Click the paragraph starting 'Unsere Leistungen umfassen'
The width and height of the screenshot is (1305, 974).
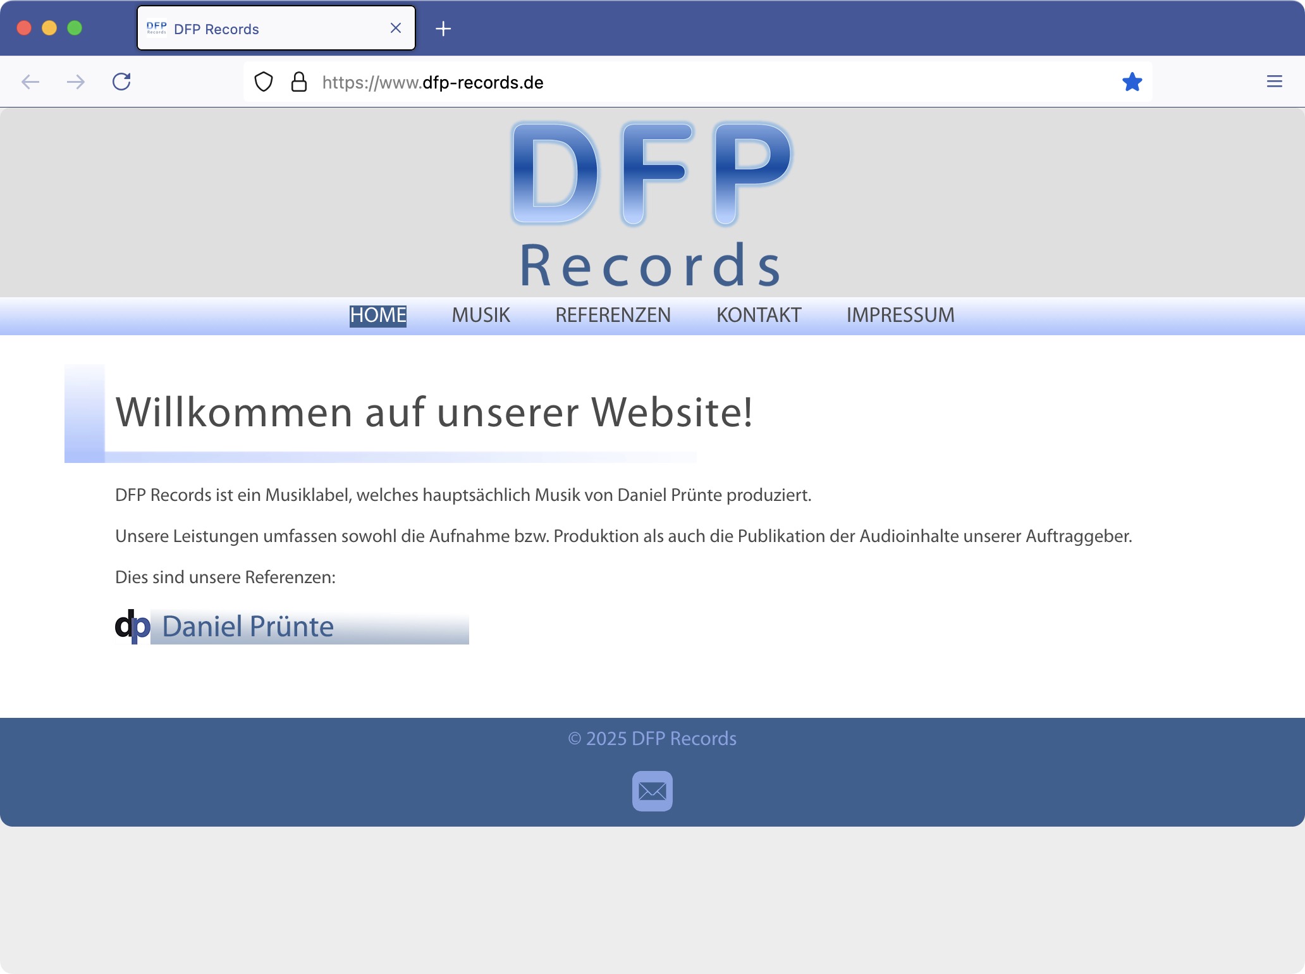623,536
